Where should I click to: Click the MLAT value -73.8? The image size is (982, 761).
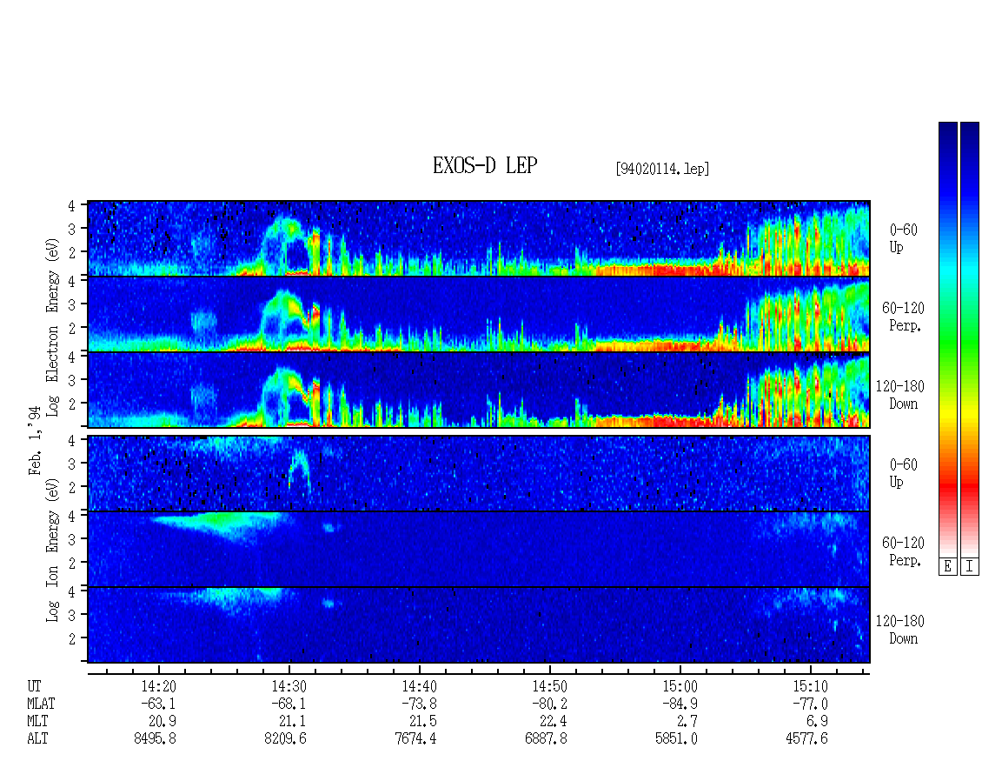(x=419, y=704)
